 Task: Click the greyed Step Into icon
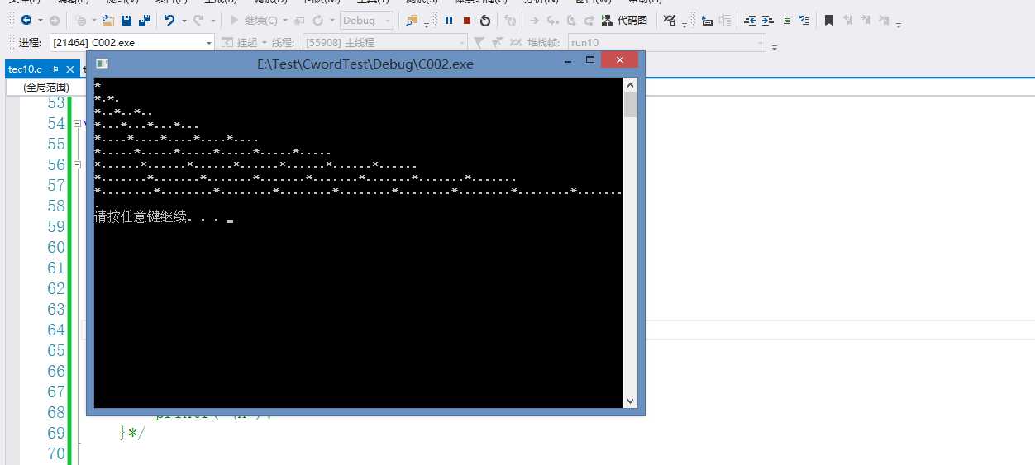pos(553,20)
